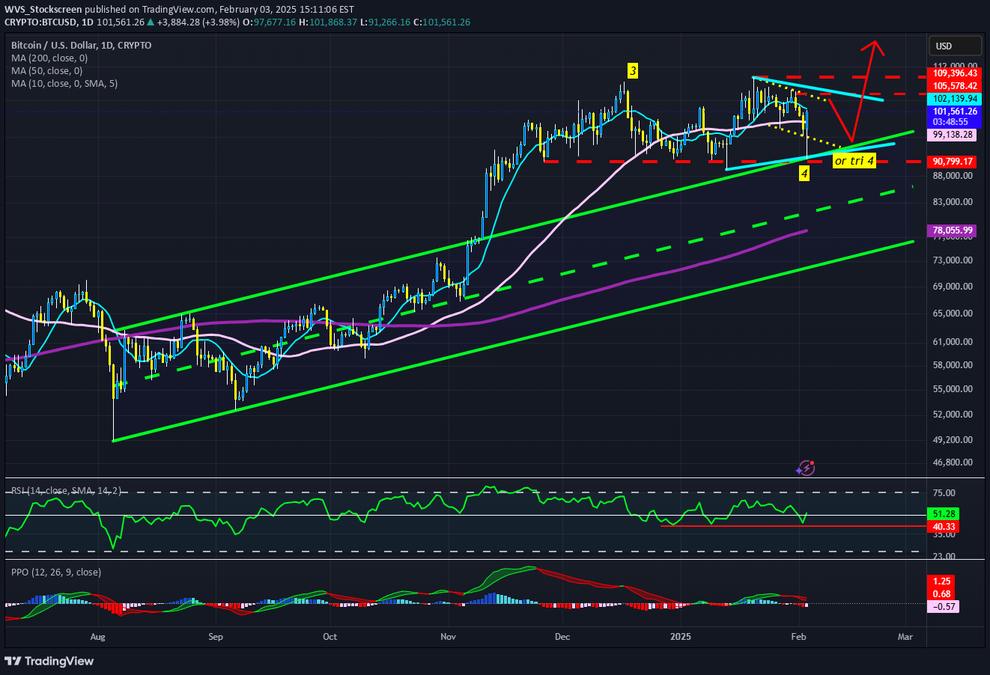The image size is (990, 675).
Task: Click the PPO -0.57 value label
Action: point(943,606)
